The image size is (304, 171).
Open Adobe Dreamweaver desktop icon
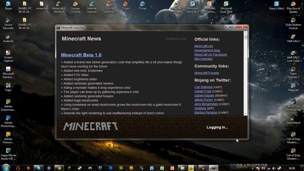(9, 105)
